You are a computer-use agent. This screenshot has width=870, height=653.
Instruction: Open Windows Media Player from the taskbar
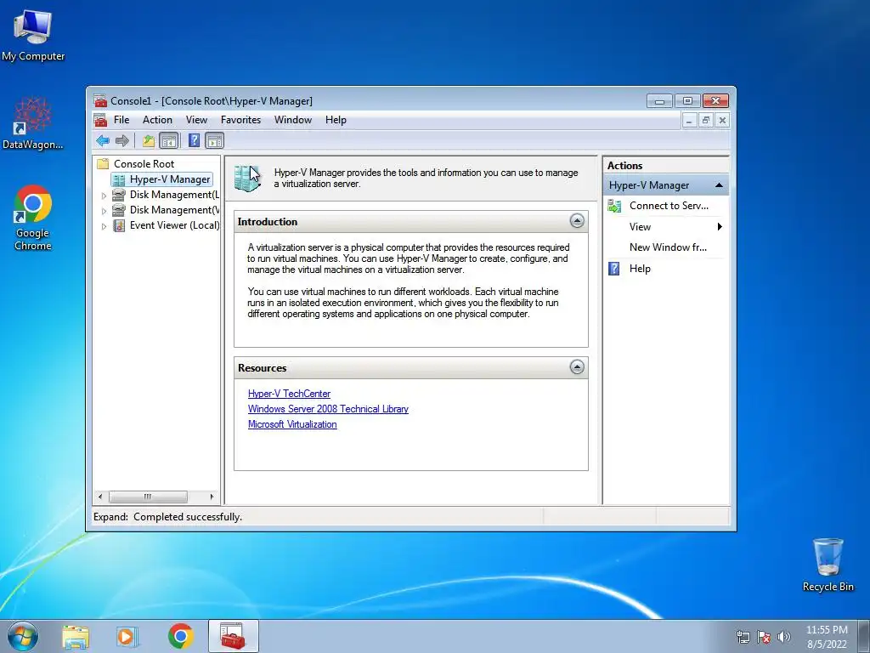[127, 636]
